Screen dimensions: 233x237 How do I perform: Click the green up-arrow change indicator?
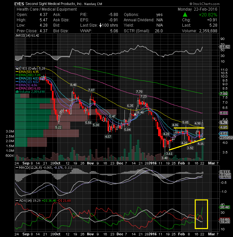click(x=185, y=15)
